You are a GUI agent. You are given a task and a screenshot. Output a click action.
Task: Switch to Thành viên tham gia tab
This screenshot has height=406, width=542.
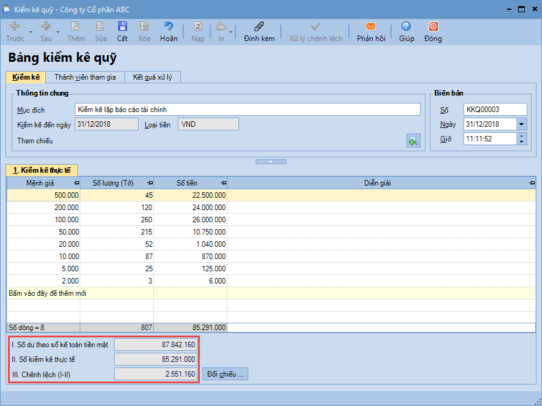(85, 77)
